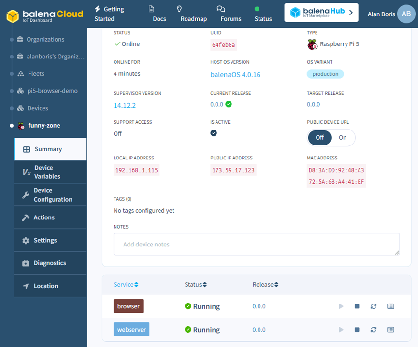Open the Docs document icon
The image size is (418, 347).
click(151, 9)
